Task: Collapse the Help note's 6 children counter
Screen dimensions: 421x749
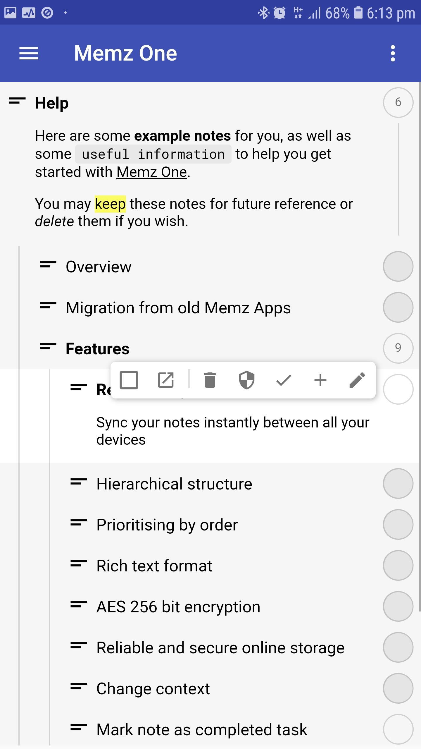Action: point(398,102)
